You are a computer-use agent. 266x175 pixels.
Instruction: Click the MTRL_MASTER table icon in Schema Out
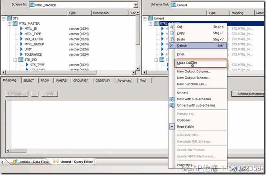pos(156,23)
